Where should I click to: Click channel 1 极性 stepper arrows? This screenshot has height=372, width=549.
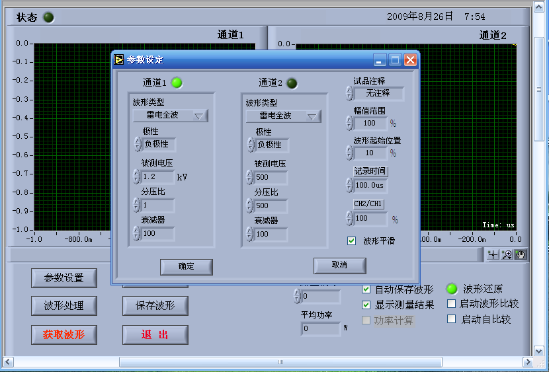pyautogui.click(x=138, y=144)
